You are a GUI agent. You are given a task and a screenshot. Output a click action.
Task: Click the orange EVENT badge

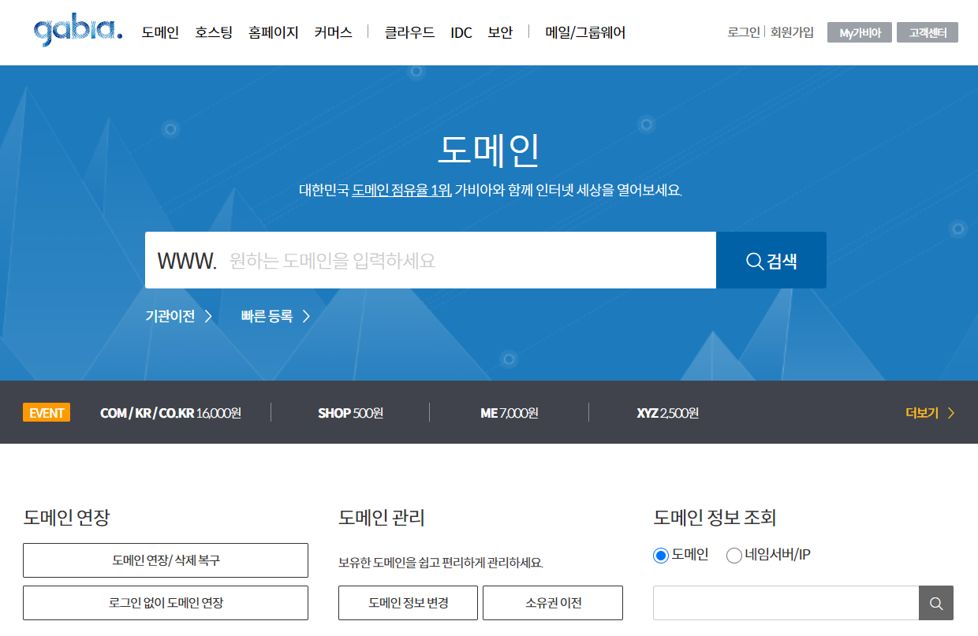click(x=47, y=413)
